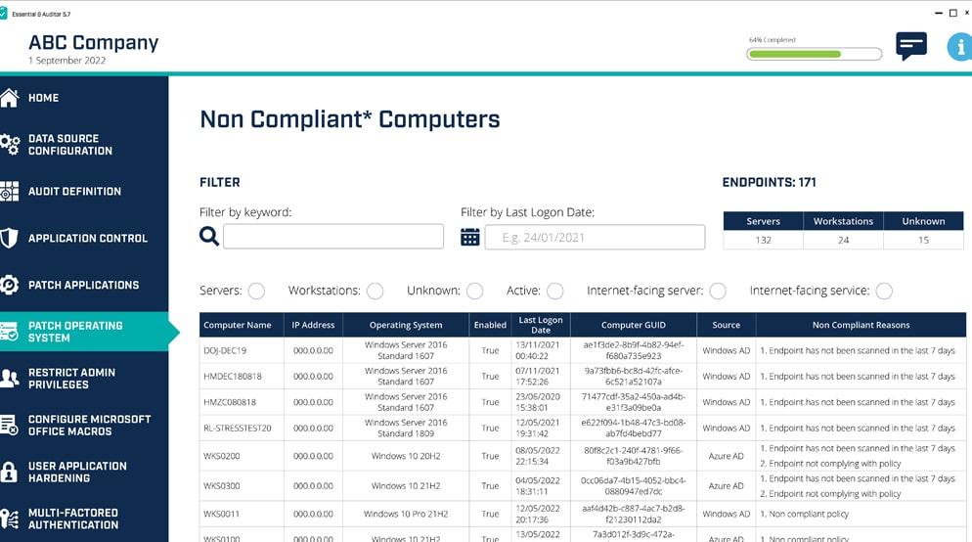Sort by Last Logon Date column
This screenshot has height=542, width=972.
coord(541,325)
